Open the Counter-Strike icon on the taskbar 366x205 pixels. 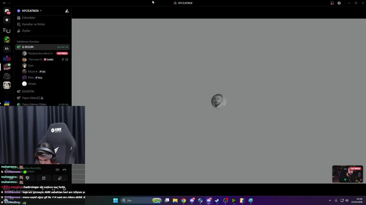pos(242,200)
